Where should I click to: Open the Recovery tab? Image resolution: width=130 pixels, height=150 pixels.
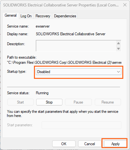tap(43, 16)
